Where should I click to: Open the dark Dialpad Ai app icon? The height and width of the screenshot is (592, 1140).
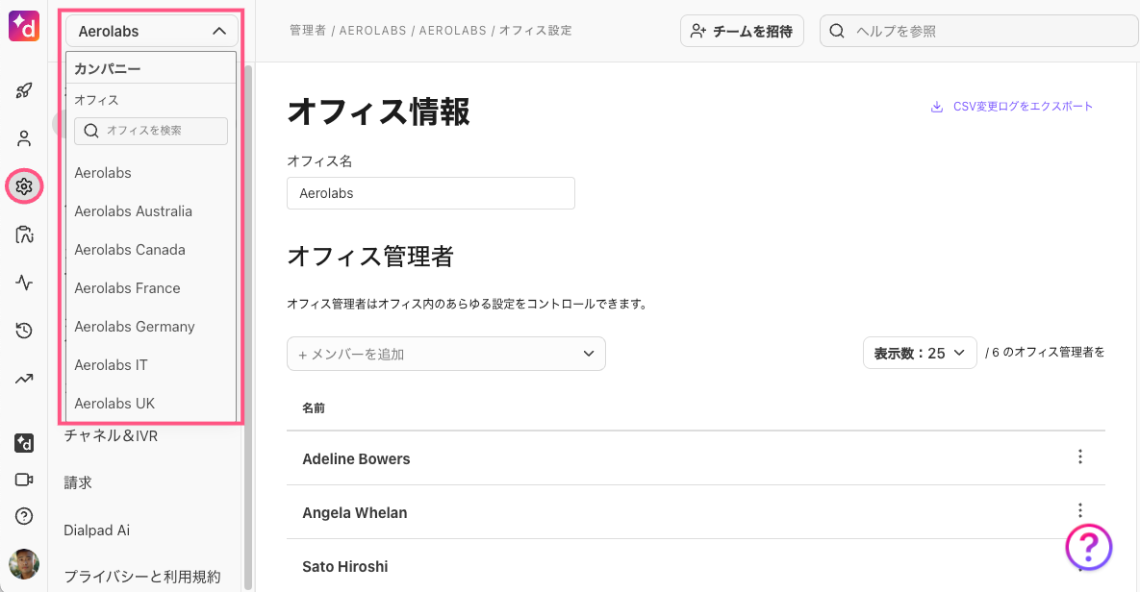click(x=24, y=443)
